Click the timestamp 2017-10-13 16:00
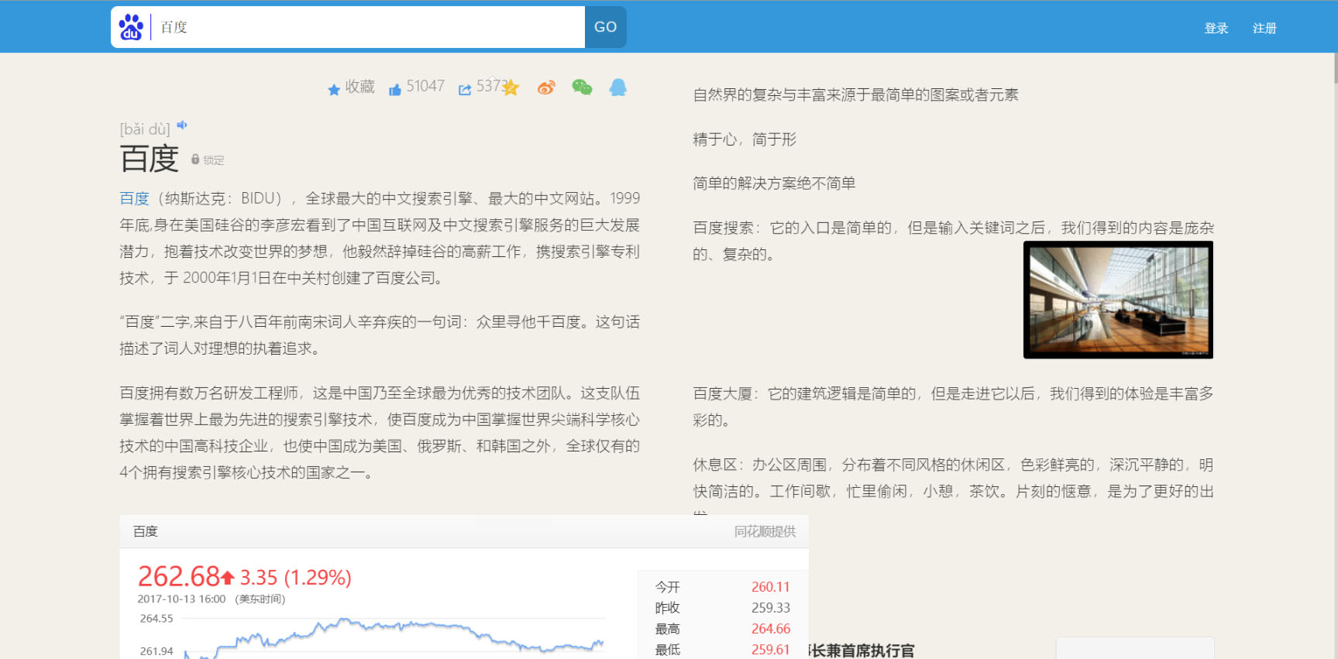This screenshot has width=1338, height=659. (x=181, y=599)
